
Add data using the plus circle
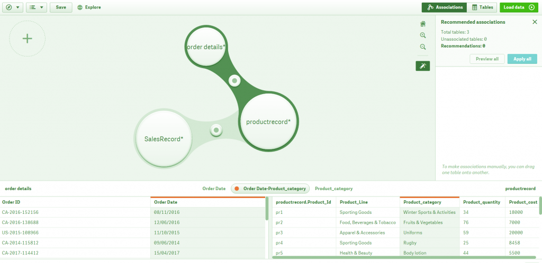click(28, 39)
